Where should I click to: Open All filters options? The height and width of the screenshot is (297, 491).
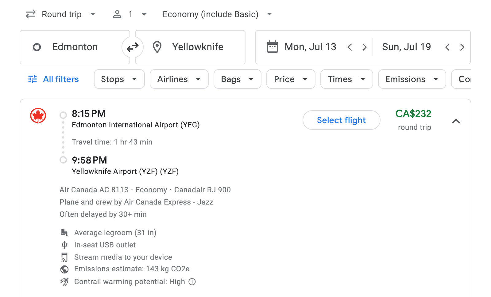(53, 79)
